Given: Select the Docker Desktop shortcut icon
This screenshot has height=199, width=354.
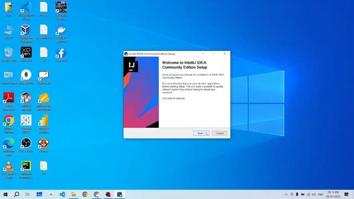Looking at the screenshot, I should (61, 33).
